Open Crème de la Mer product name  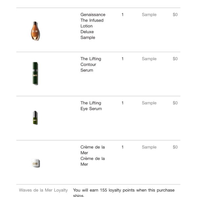tap(93, 156)
